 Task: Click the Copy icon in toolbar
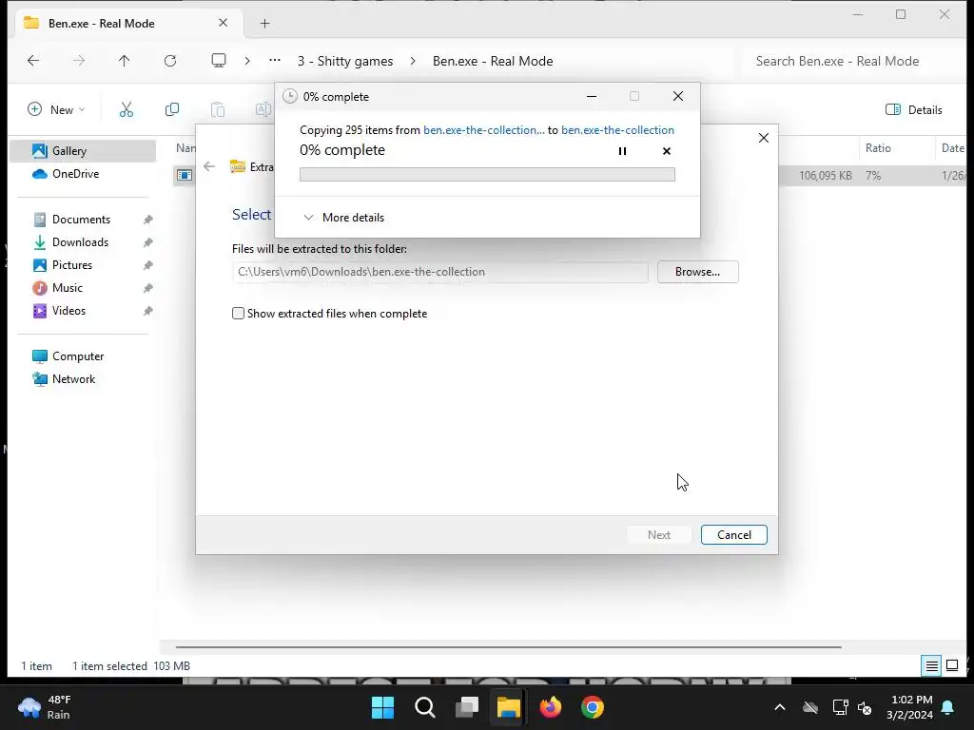click(x=172, y=110)
